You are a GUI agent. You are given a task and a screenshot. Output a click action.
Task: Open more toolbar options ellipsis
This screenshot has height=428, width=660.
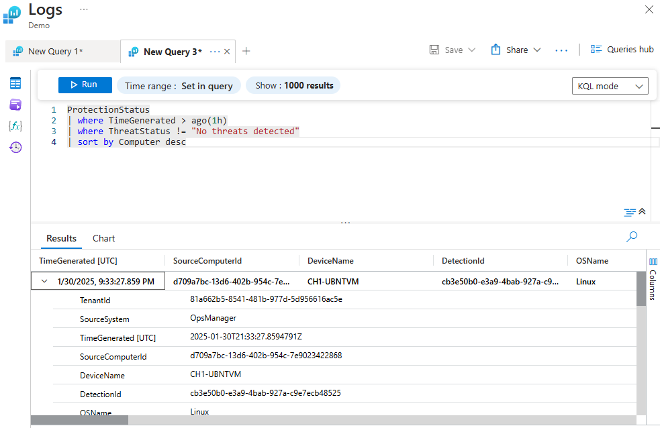click(x=561, y=50)
